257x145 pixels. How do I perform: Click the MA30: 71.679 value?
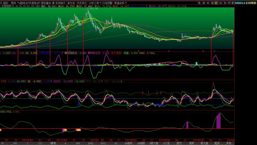click(103, 6)
